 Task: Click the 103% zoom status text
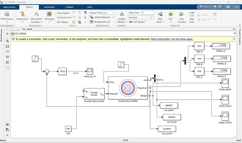pos(126,140)
